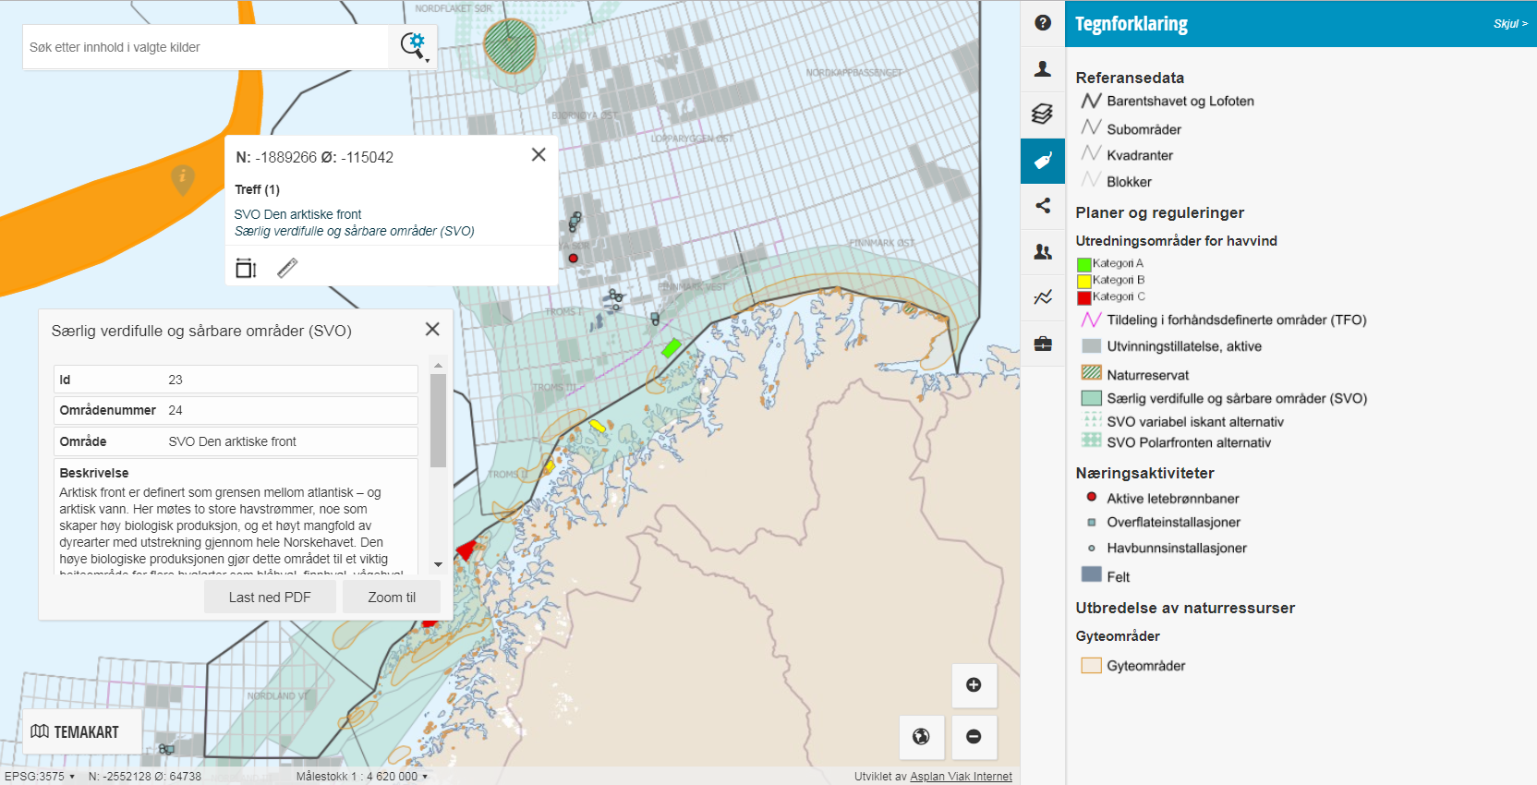Open the SVO Den arktiske front result

(x=297, y=214)
